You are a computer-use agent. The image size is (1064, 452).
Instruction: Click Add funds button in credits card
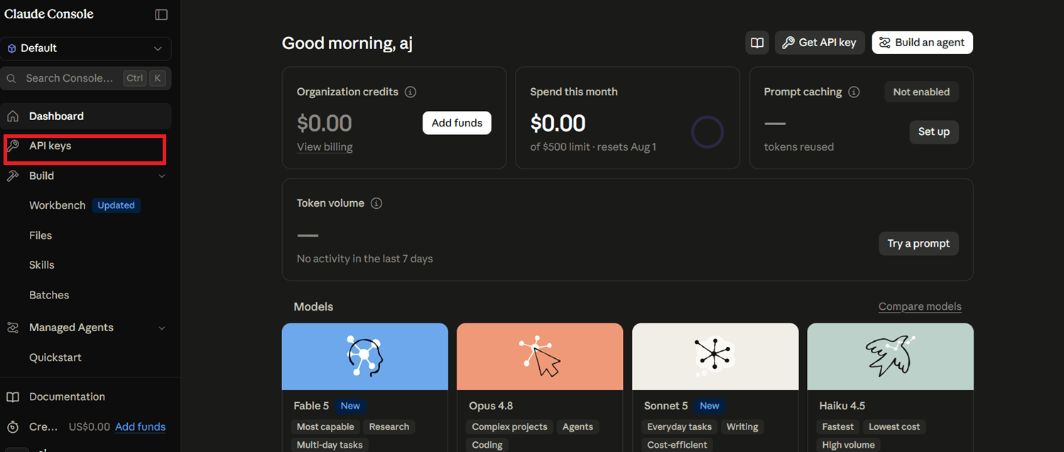457,123
